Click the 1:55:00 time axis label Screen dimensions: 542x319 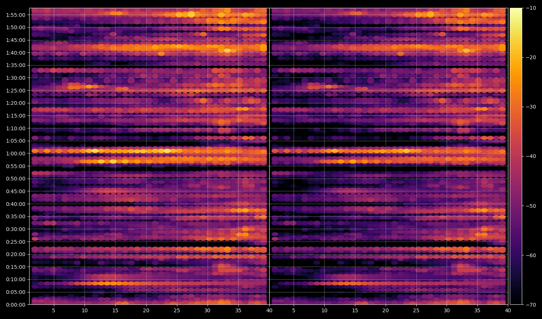16,15
